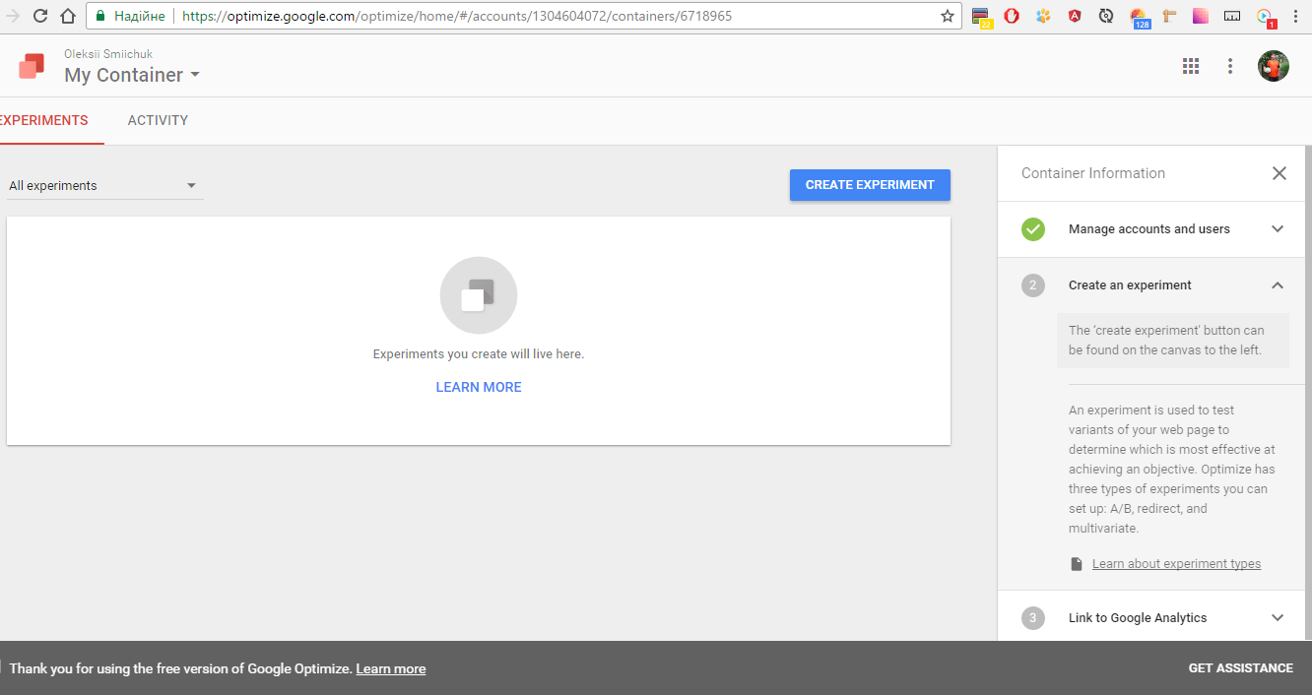Click the Oleksii Smiichuk account name
This screenshot has width=1312, height=695.
pos(108,54)
